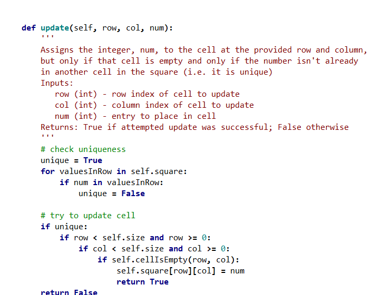
Task: Click the 'unique = False' statement
Action: (x=112, y=194)
